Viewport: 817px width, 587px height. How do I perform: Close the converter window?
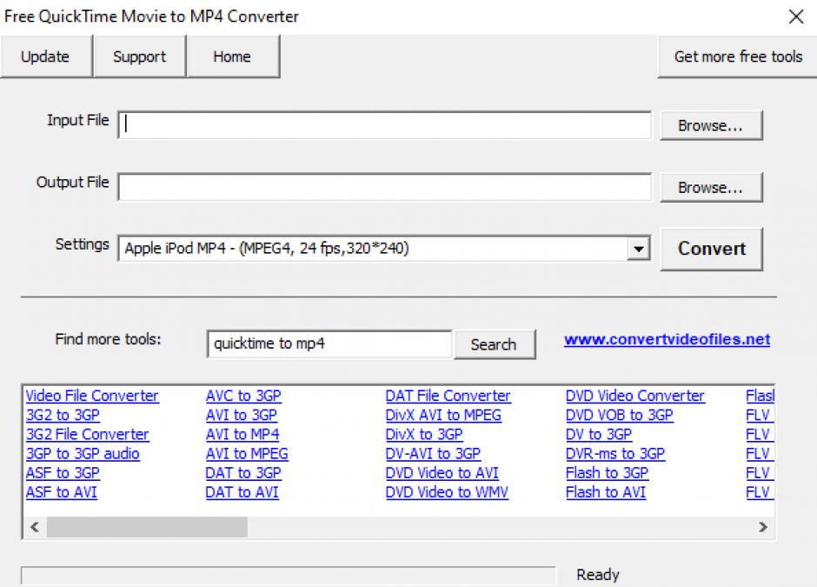click(795, 17)
